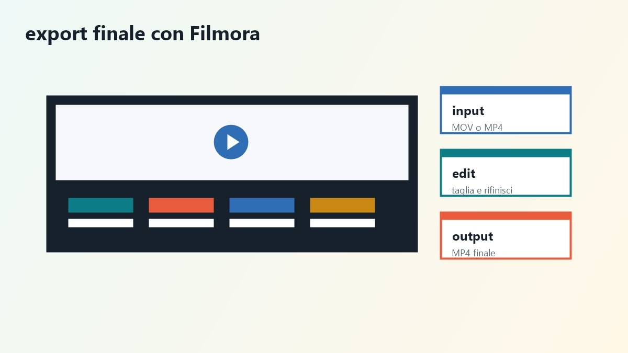Click the blue play button
The height and width of the screenshot is (353, 628).
(x=231, y=142)
